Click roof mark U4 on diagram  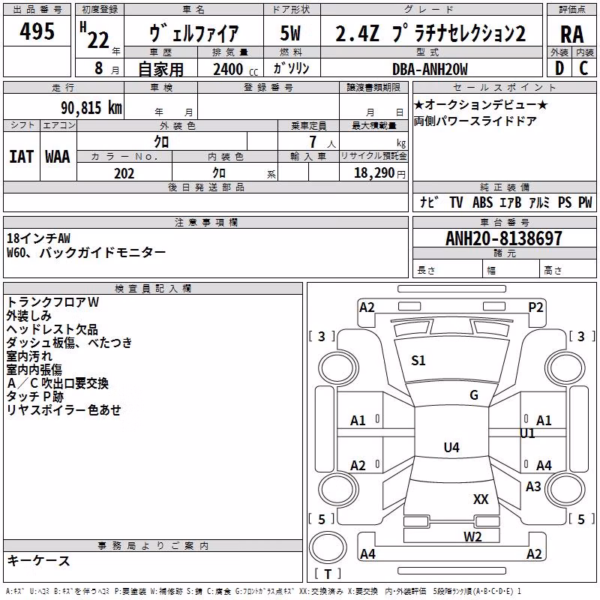451,447
